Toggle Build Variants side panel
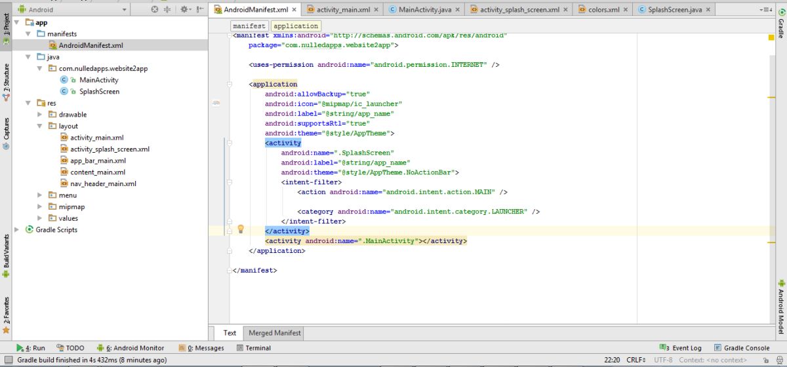This screenshot has height=367, width=787. coord(6,256)
